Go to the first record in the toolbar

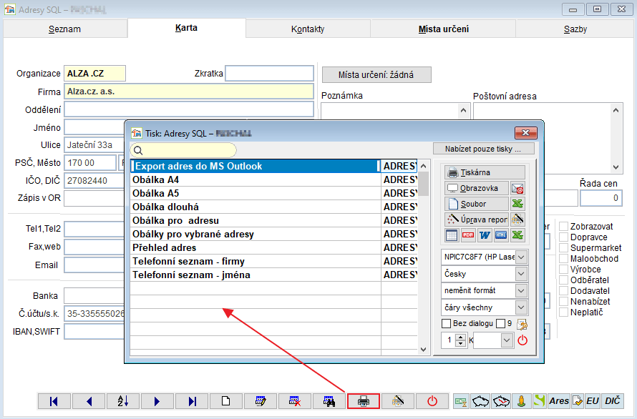point(54,401)
